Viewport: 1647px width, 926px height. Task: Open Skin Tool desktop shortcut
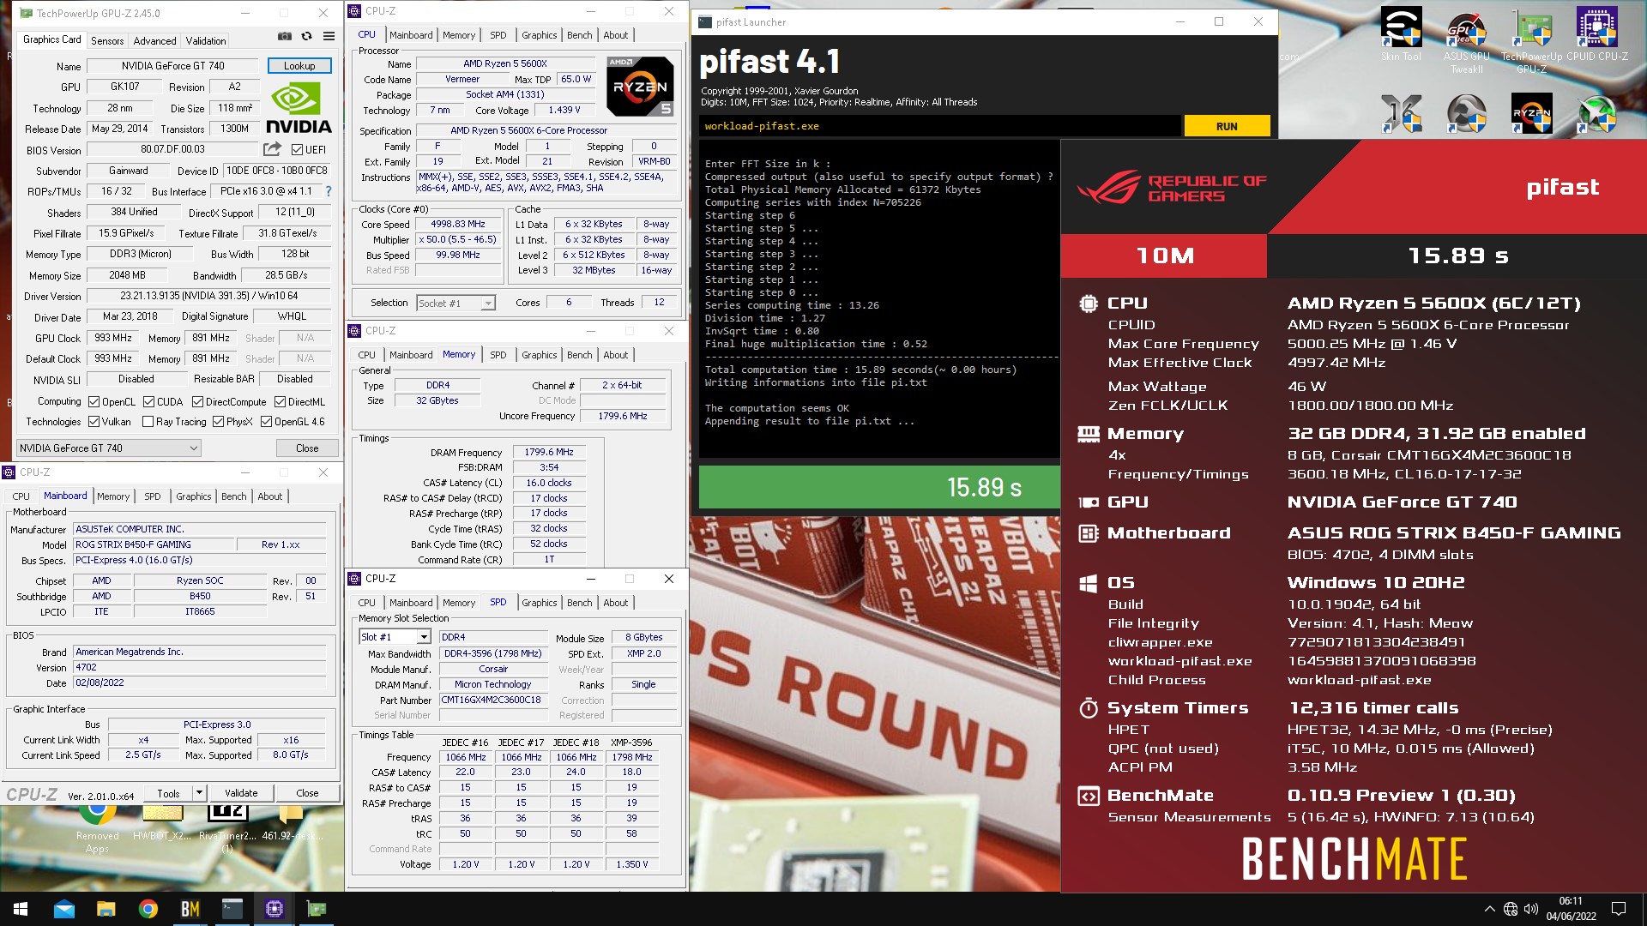(1401, 34)
